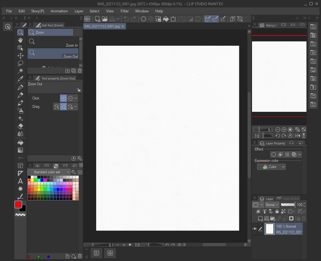The image size is (321, 261).
Task: Open the layer blending mode Normal dropdown
Action: coord(272,205)
